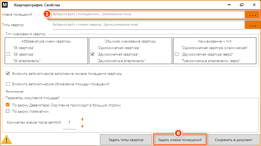Close the Квартирография properties window
The height and width of the screenshot is (146, 261).
point(254,5)
